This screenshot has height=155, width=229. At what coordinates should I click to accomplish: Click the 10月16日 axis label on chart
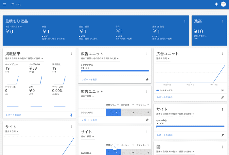click(190, 85)
